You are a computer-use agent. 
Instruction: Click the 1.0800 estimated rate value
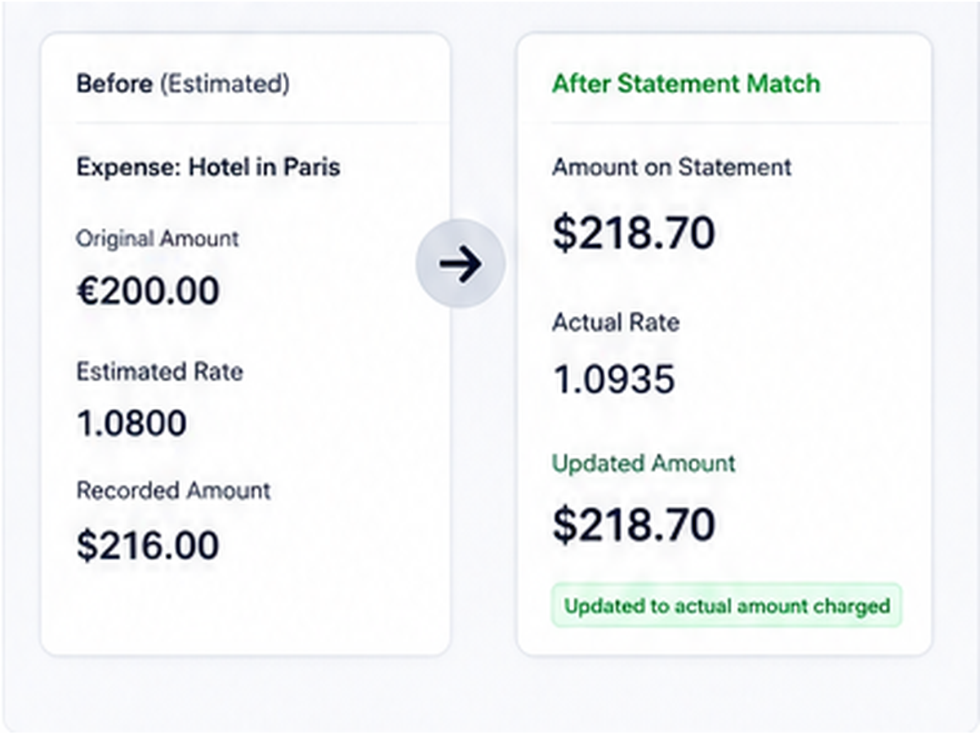pos(131,423)
